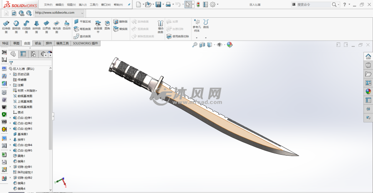
Task: Pin the menu bar with pushpin
Action: click(x=129, y=5)
